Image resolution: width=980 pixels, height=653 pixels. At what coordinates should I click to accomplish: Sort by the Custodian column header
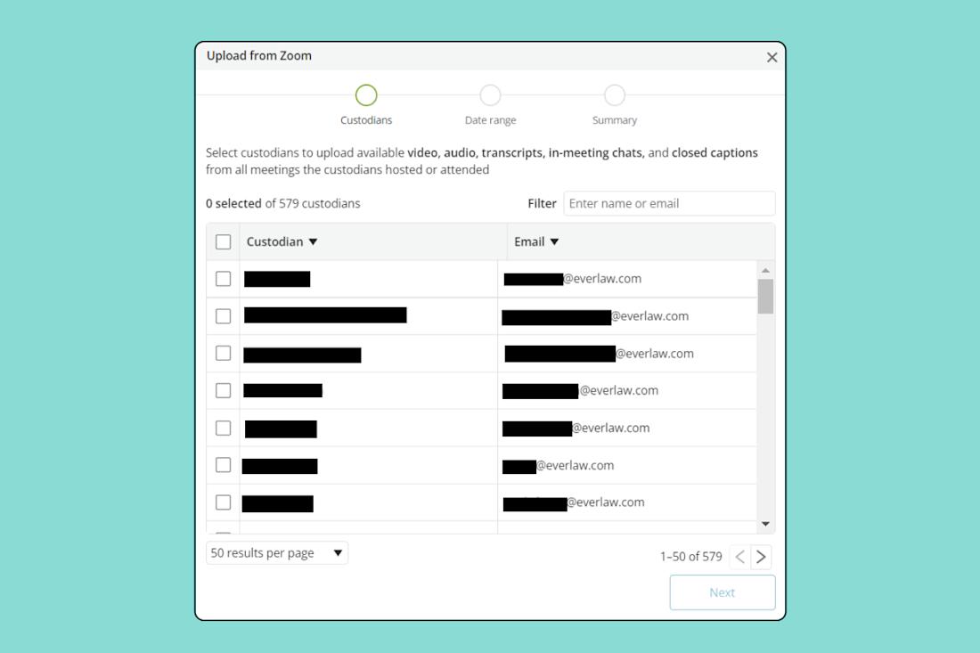pyautogui.click(x=282, y=241)
